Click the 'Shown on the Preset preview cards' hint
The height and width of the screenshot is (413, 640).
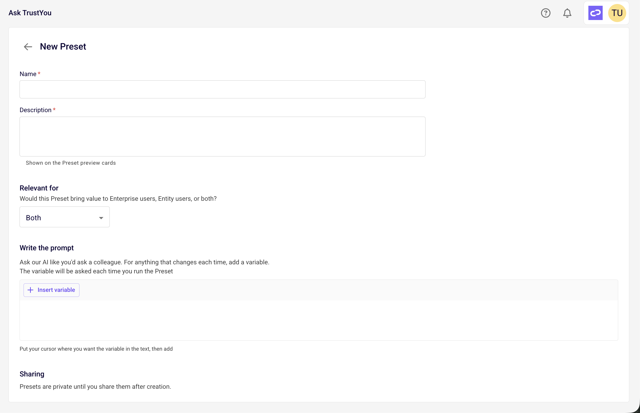click(71, 163)
